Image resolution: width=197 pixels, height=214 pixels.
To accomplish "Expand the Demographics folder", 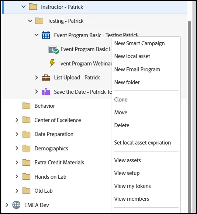I will [17, 148].
